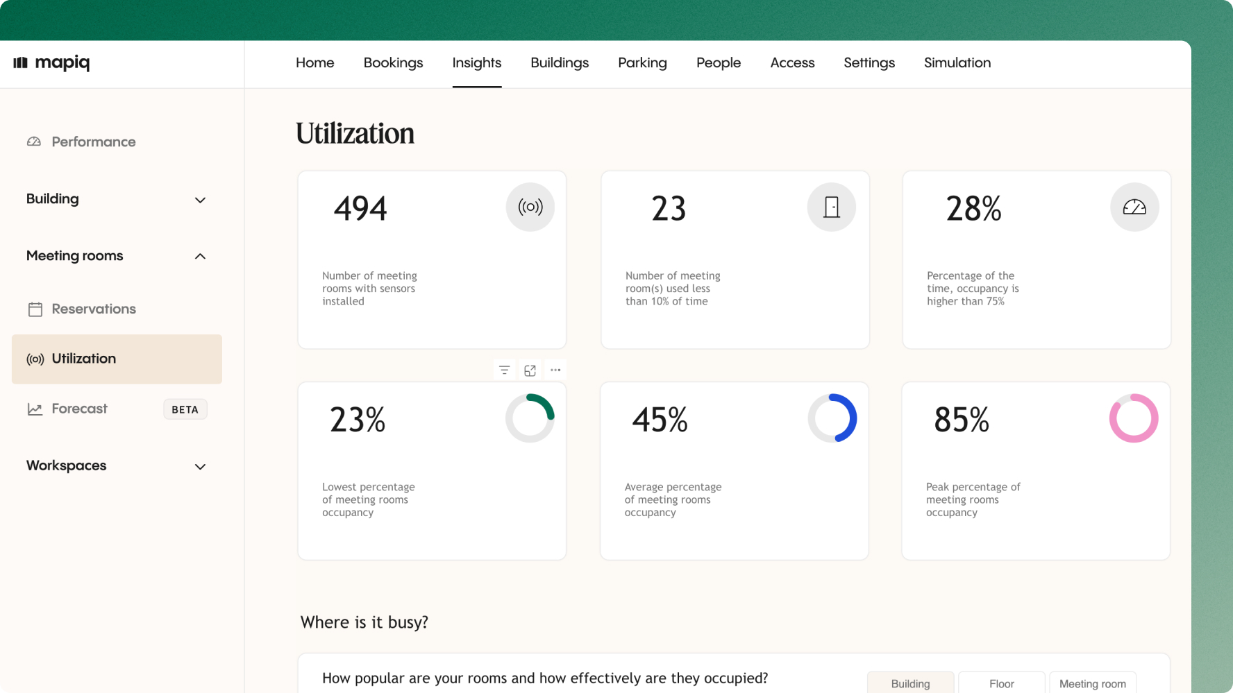Image resolution: width=1233 pixels, height=693 pixels.
Task: Click the sensor icon on the 494 card
Action: 530,207
